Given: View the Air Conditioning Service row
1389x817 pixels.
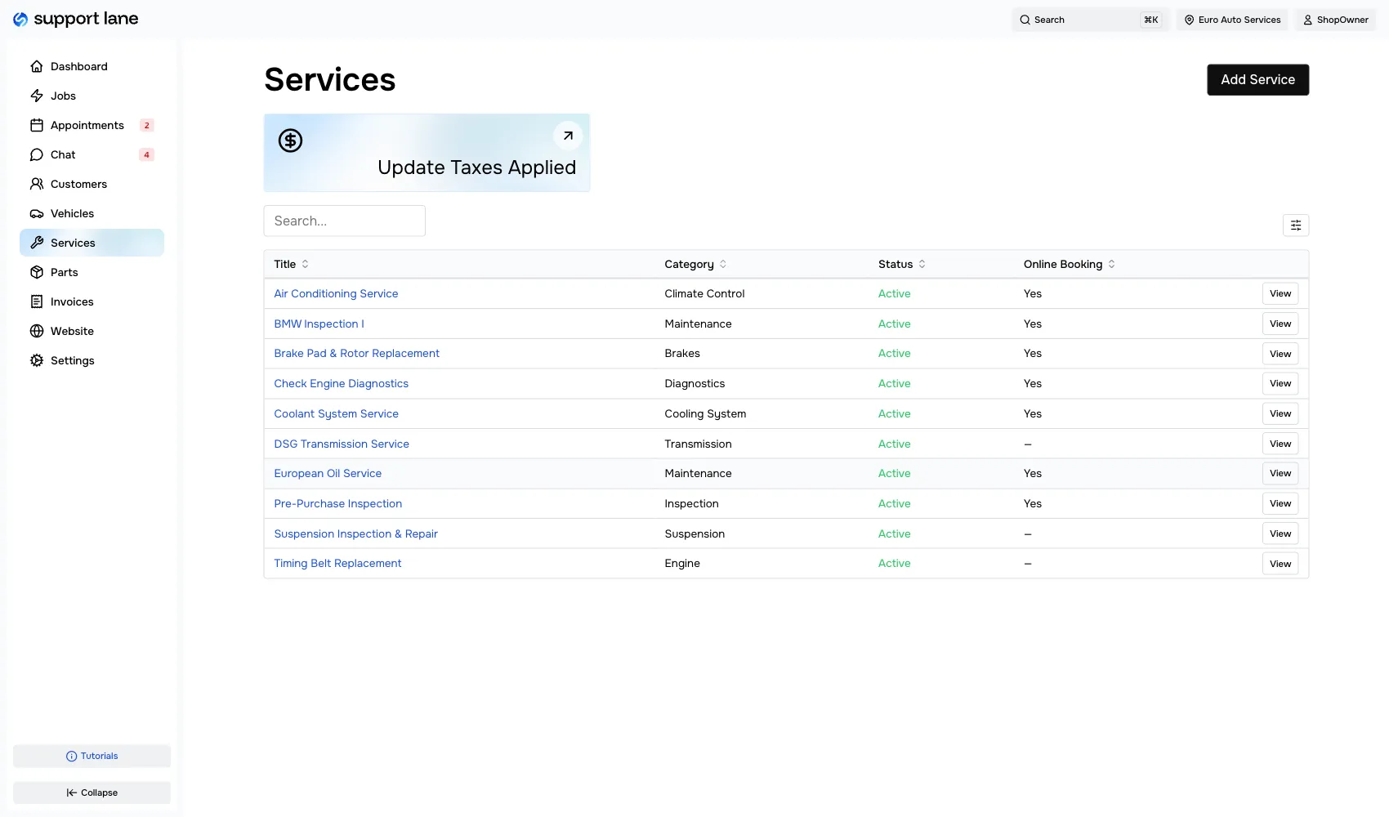Looking at the screenshot, I should tap(1280, 293).
